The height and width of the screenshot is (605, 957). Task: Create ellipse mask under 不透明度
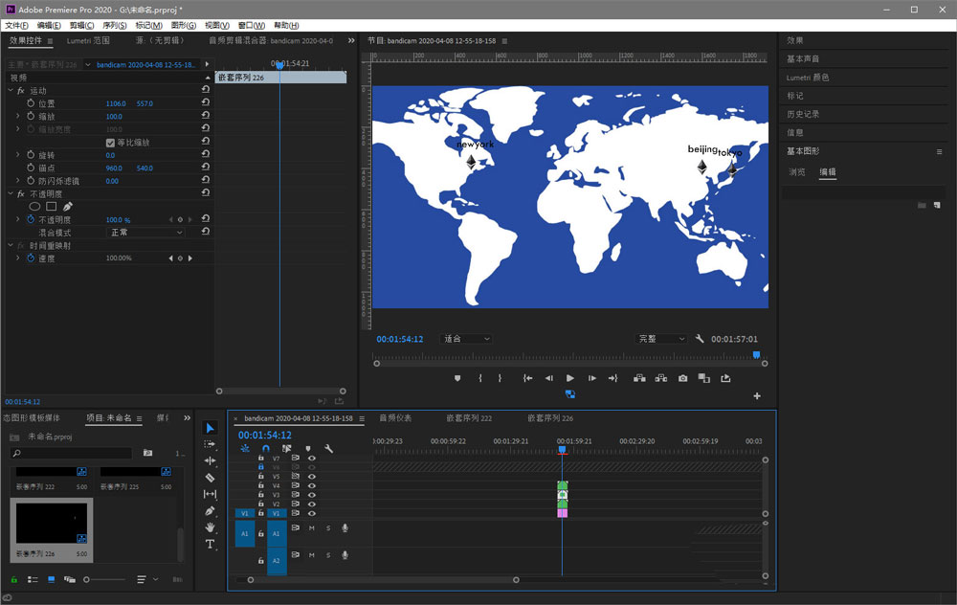click(35, 206)
